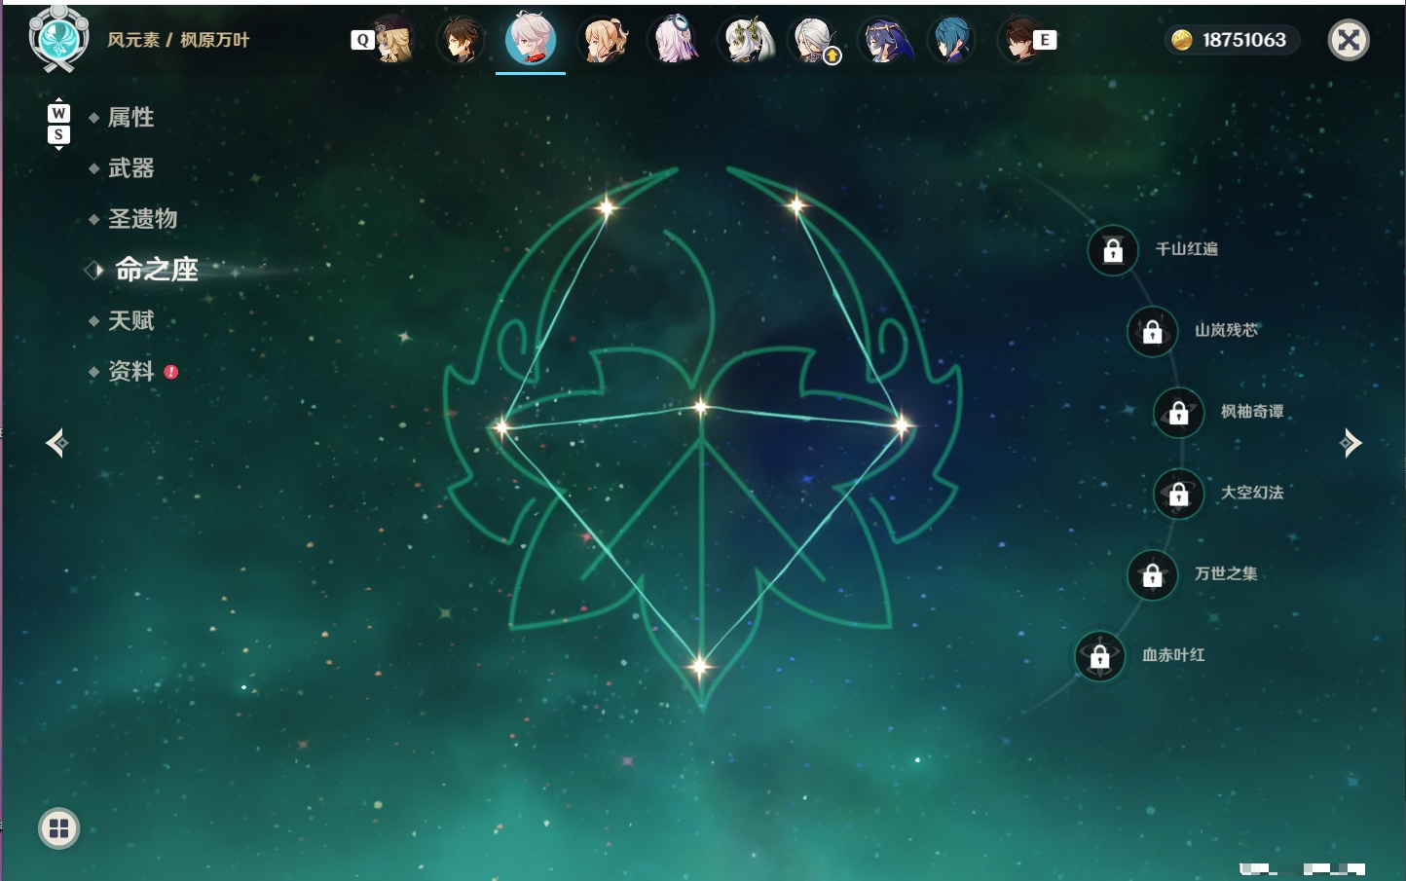Select the highlighted Kazuha portrait with red scarf

[x=531, y=39]
